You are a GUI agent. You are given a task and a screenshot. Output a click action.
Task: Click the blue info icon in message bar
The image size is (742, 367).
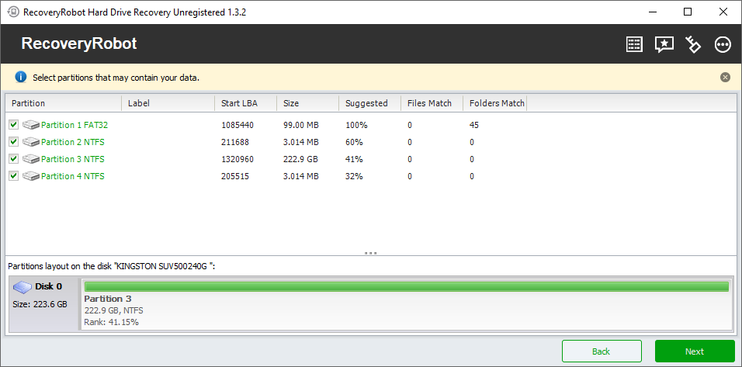click(x=21, y=77)
